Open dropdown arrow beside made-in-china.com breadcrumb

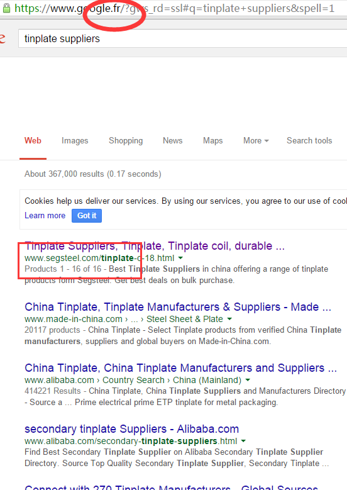[229, 319]
